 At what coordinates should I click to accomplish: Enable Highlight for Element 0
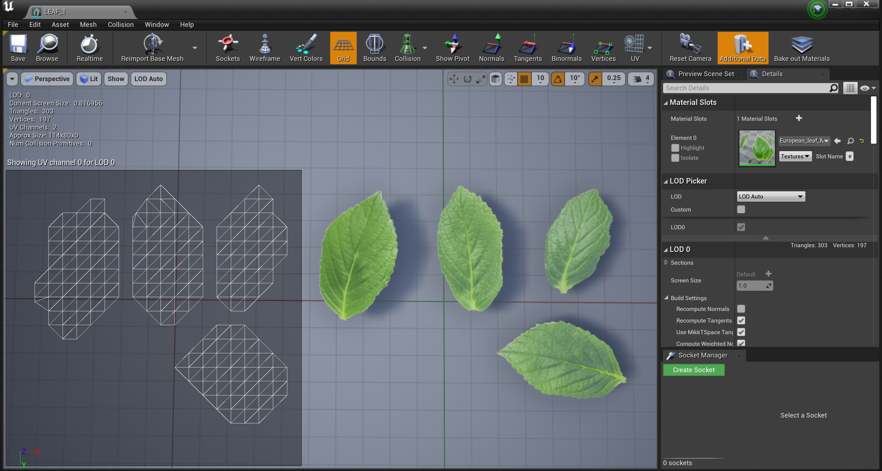coord(675,148)
